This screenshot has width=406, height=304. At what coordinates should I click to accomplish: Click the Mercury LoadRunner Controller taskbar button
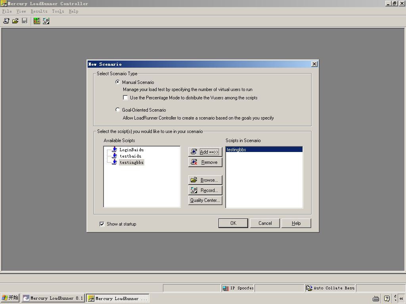pyautogui.click(x=118, y=298)
